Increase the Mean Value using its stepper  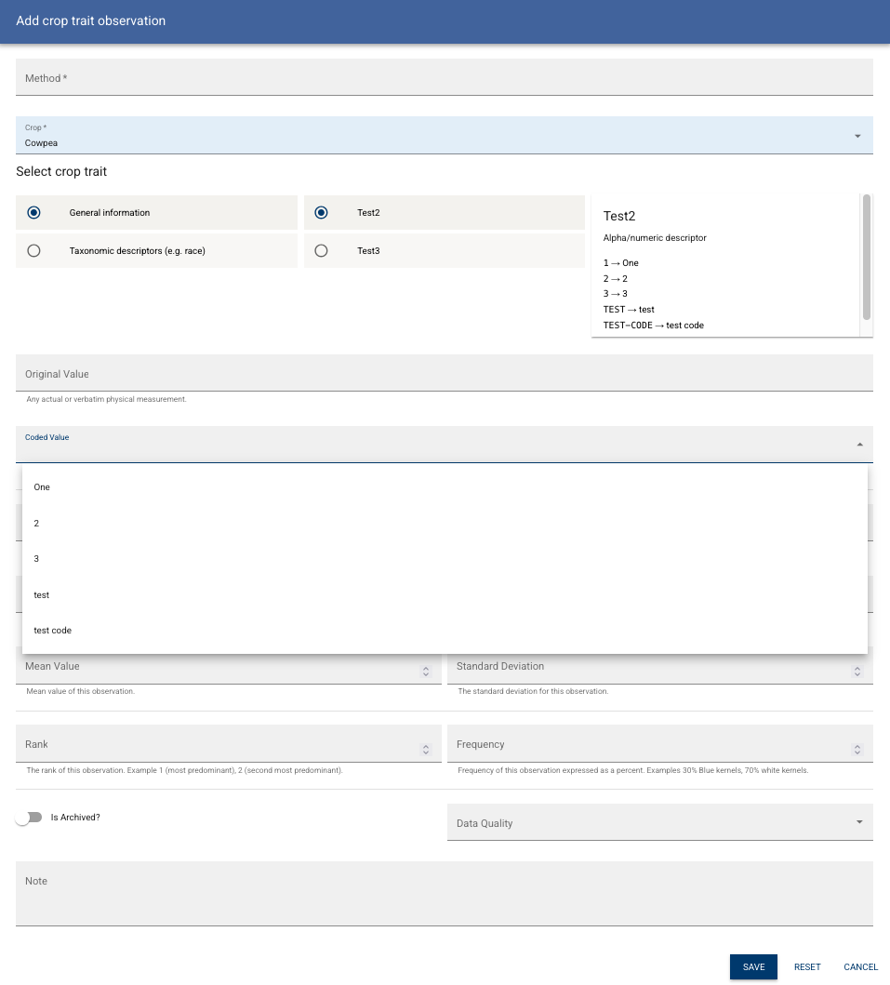tap(425, 667)
